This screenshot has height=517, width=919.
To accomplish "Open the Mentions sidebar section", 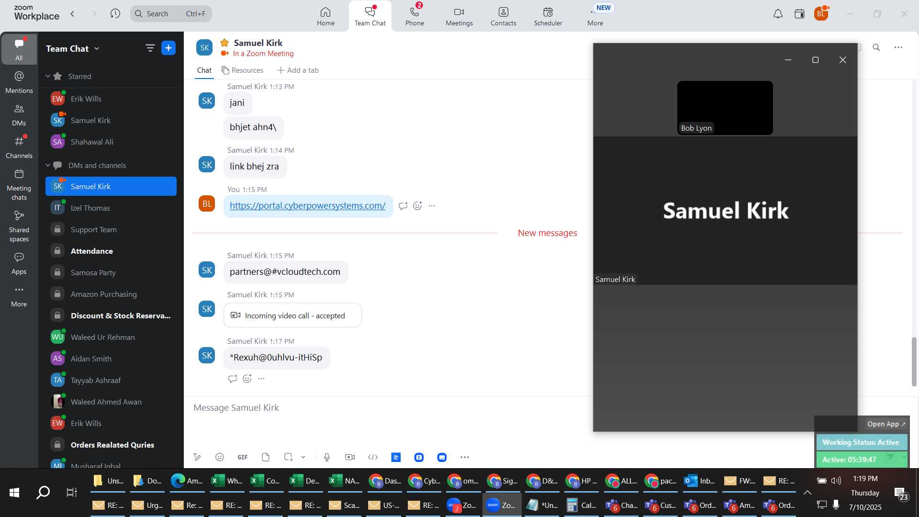I will (x=19, y=82).
